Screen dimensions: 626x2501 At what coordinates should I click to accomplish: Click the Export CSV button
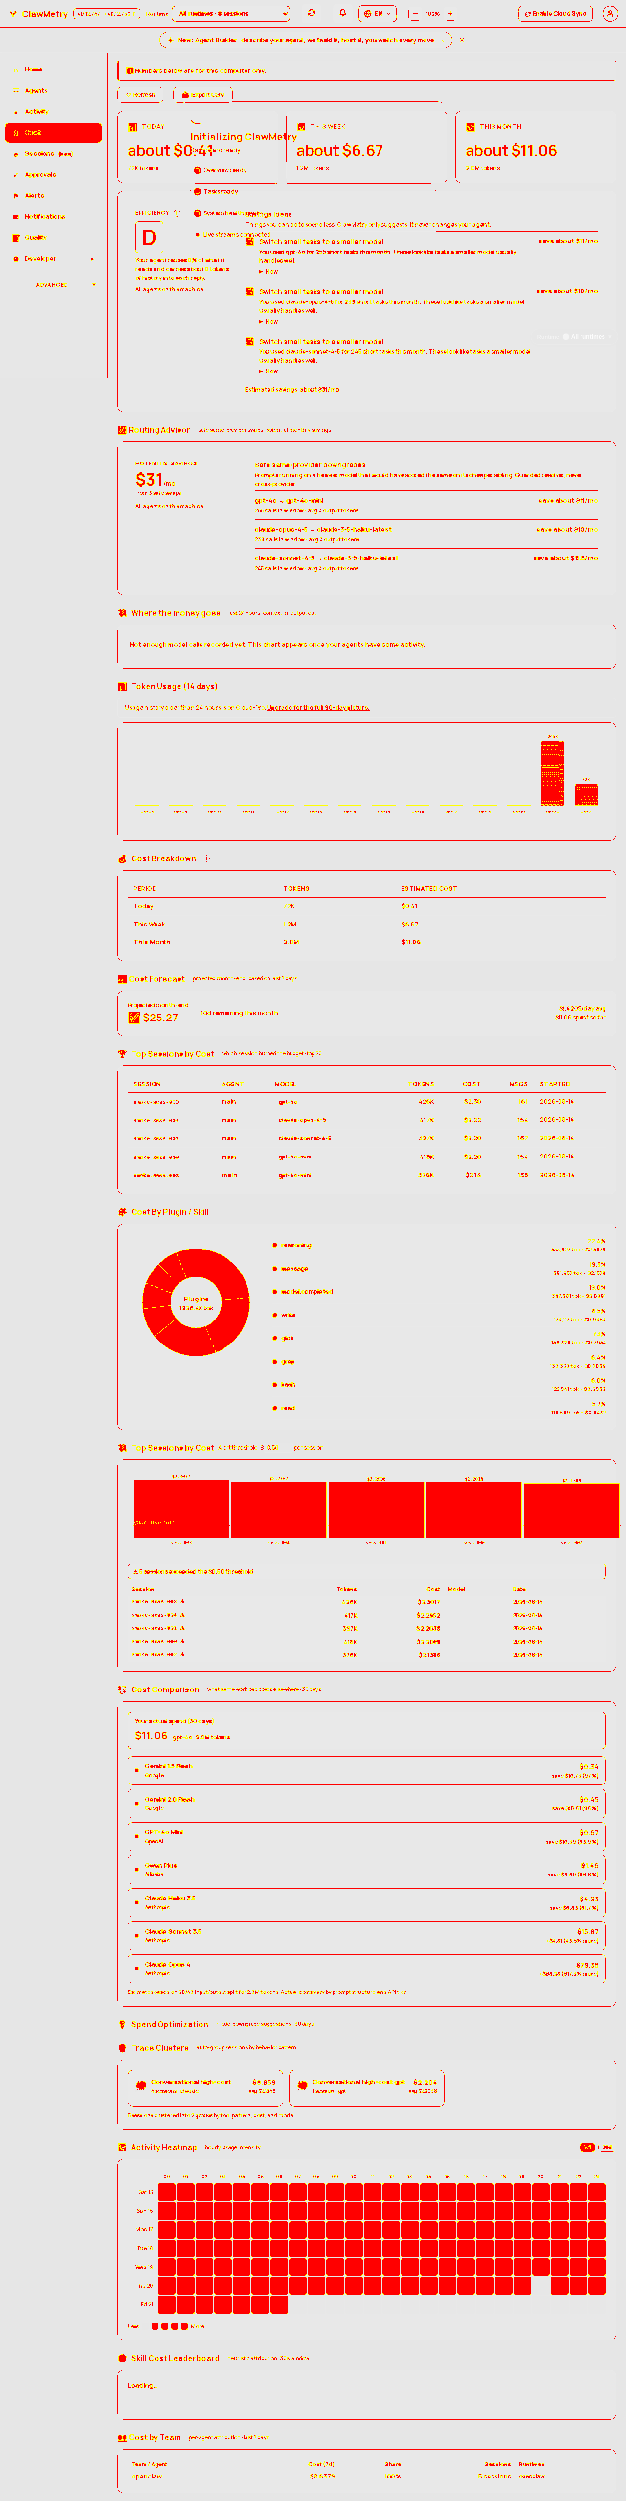click(203, 95)
